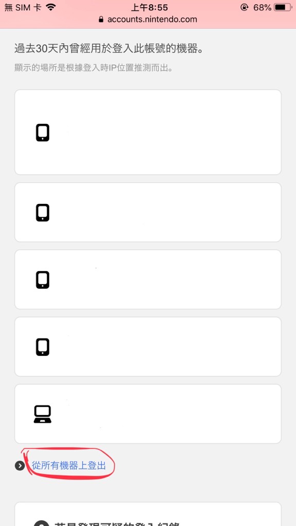Click the 從所有機器上登出 link

(x=69, y=465)
